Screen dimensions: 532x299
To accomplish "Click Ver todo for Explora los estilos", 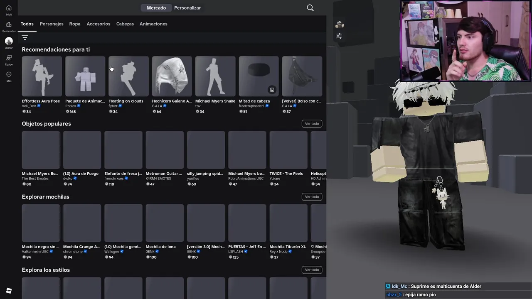I will pyautogui.click(x=312, y=270).
